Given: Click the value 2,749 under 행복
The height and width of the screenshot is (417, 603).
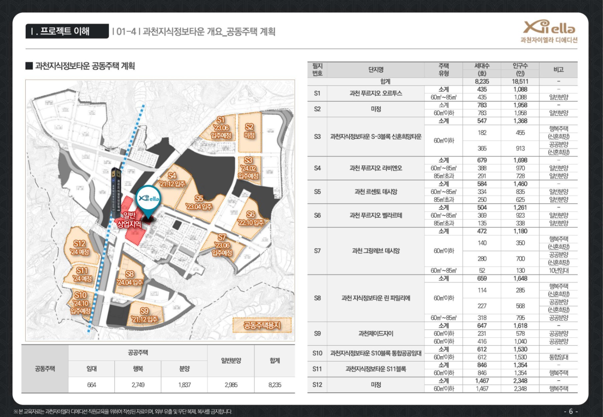Looking at the screenshot, I should pyautogui.click(x=138, y=385).
